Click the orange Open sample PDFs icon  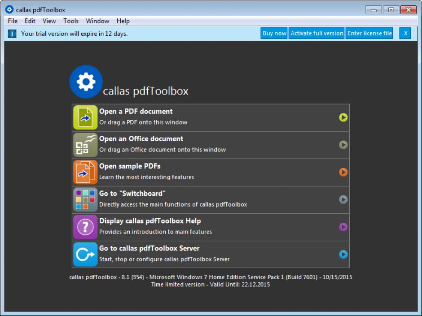click(x=85, y=172)
